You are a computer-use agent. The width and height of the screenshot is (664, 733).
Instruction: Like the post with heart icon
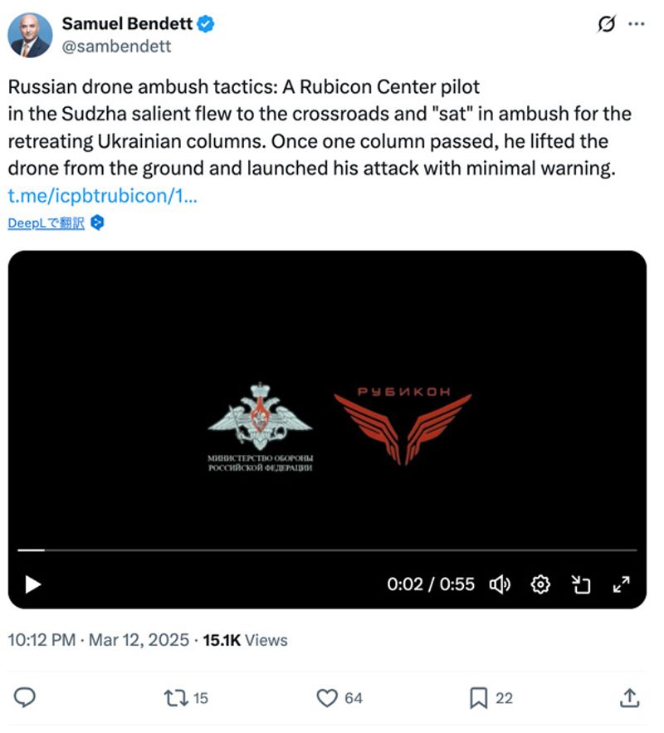tap(330, 698)
